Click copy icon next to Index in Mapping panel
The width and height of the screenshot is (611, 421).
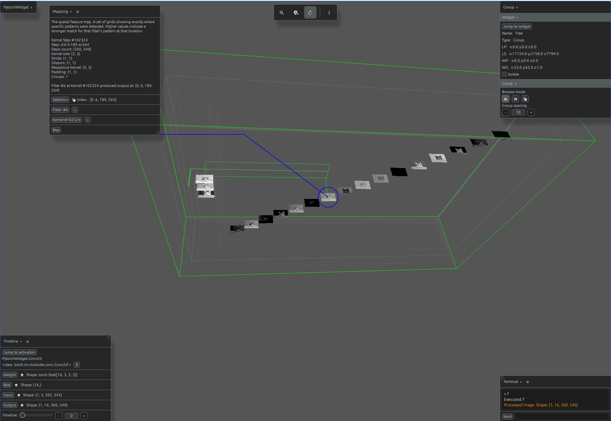pos(74,100)
